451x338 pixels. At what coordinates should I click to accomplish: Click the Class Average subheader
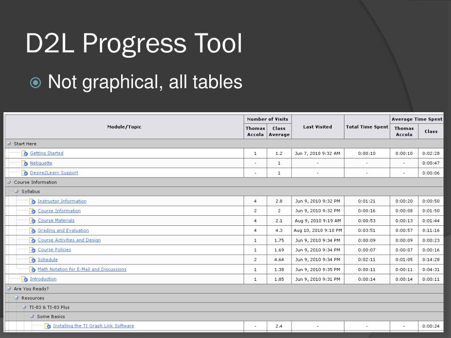(x=279, y=131)
